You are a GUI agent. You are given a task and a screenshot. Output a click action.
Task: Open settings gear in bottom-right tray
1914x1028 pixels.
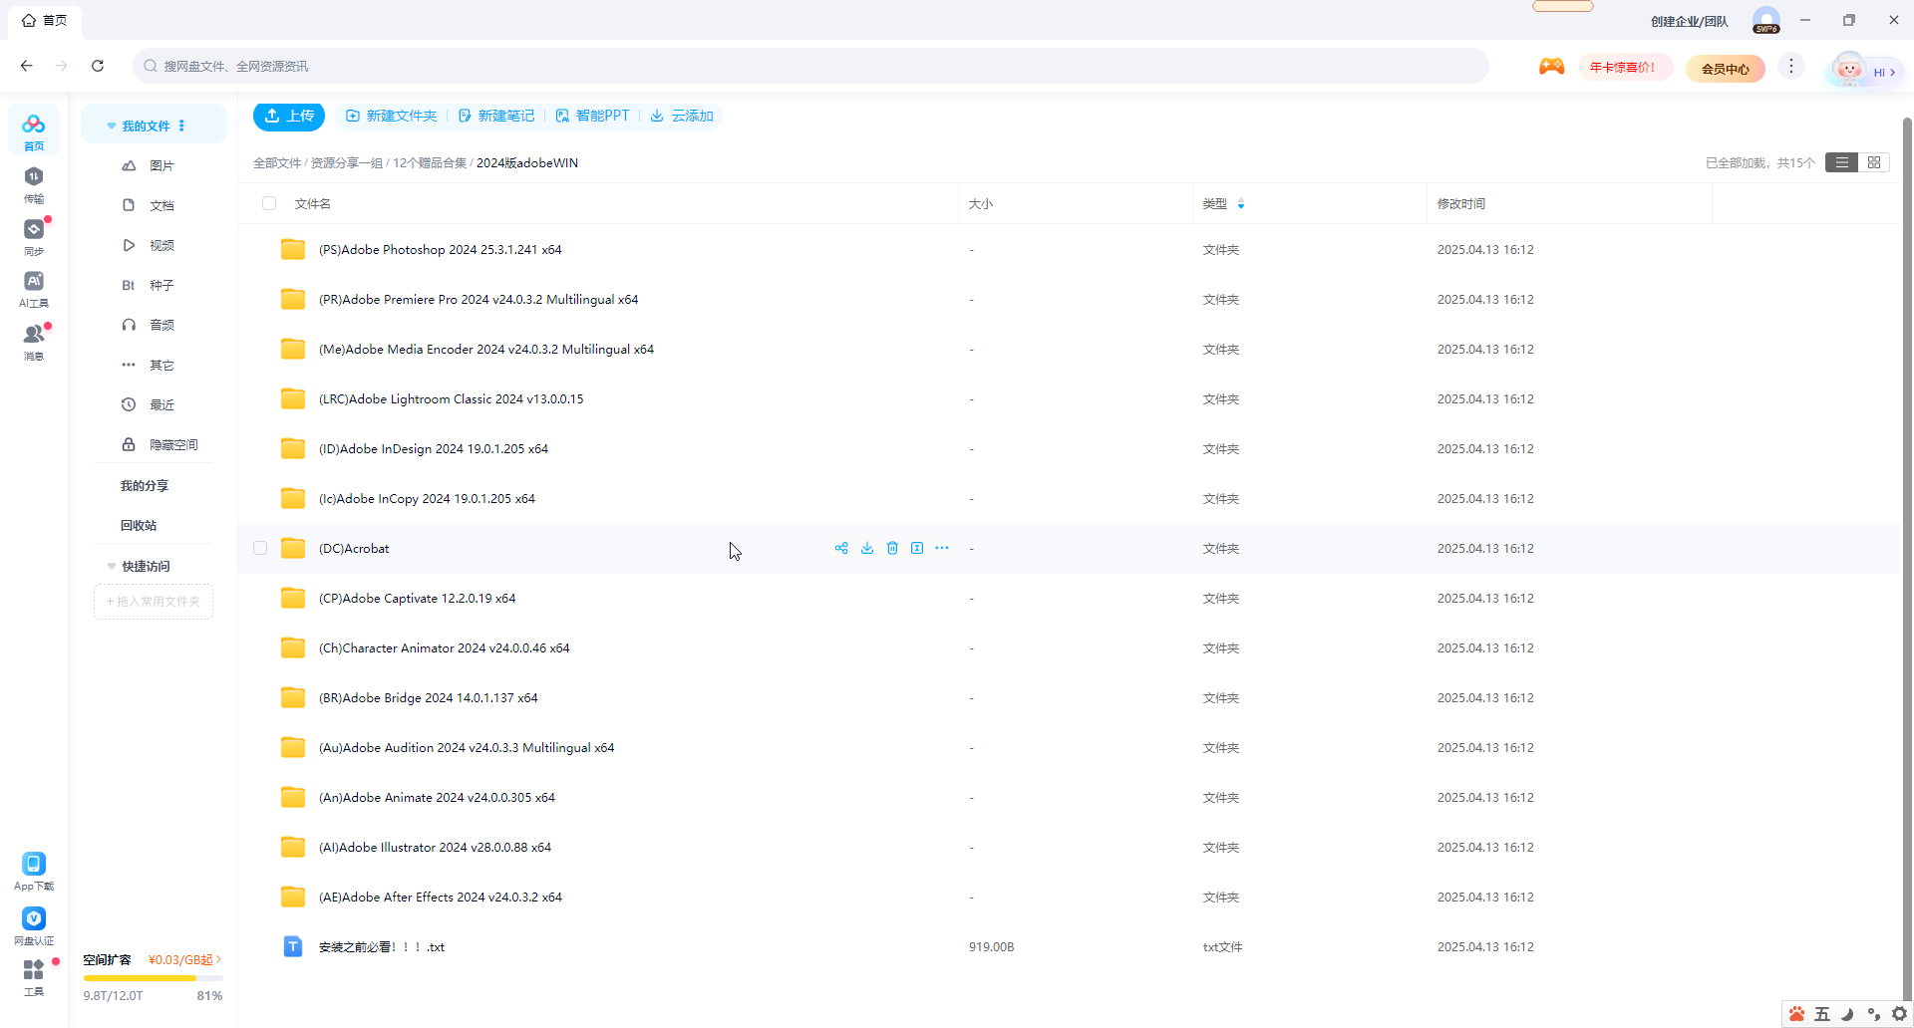[x=1899, y=1014]
